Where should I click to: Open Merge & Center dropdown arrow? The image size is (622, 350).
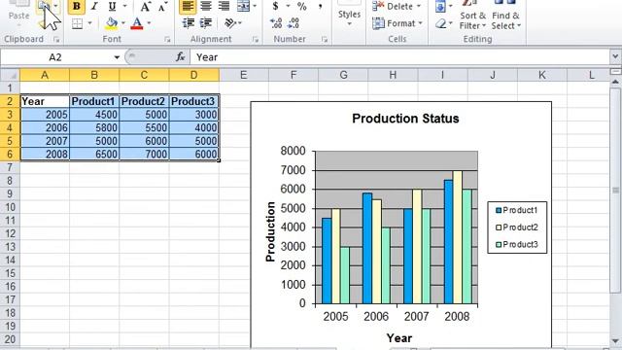[x=255, y=7]
